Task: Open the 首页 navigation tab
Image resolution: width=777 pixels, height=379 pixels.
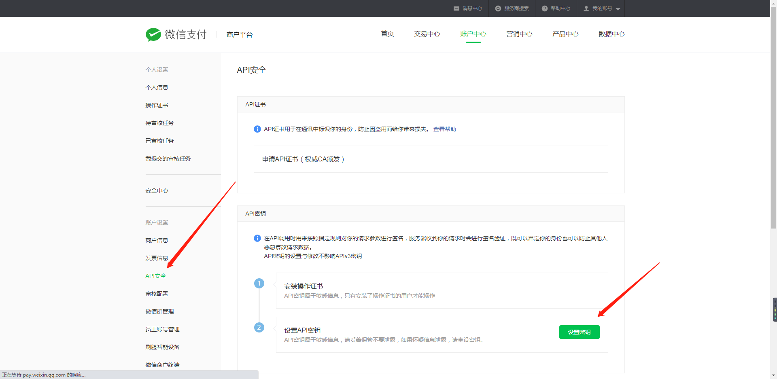Action: click(387, 34)
